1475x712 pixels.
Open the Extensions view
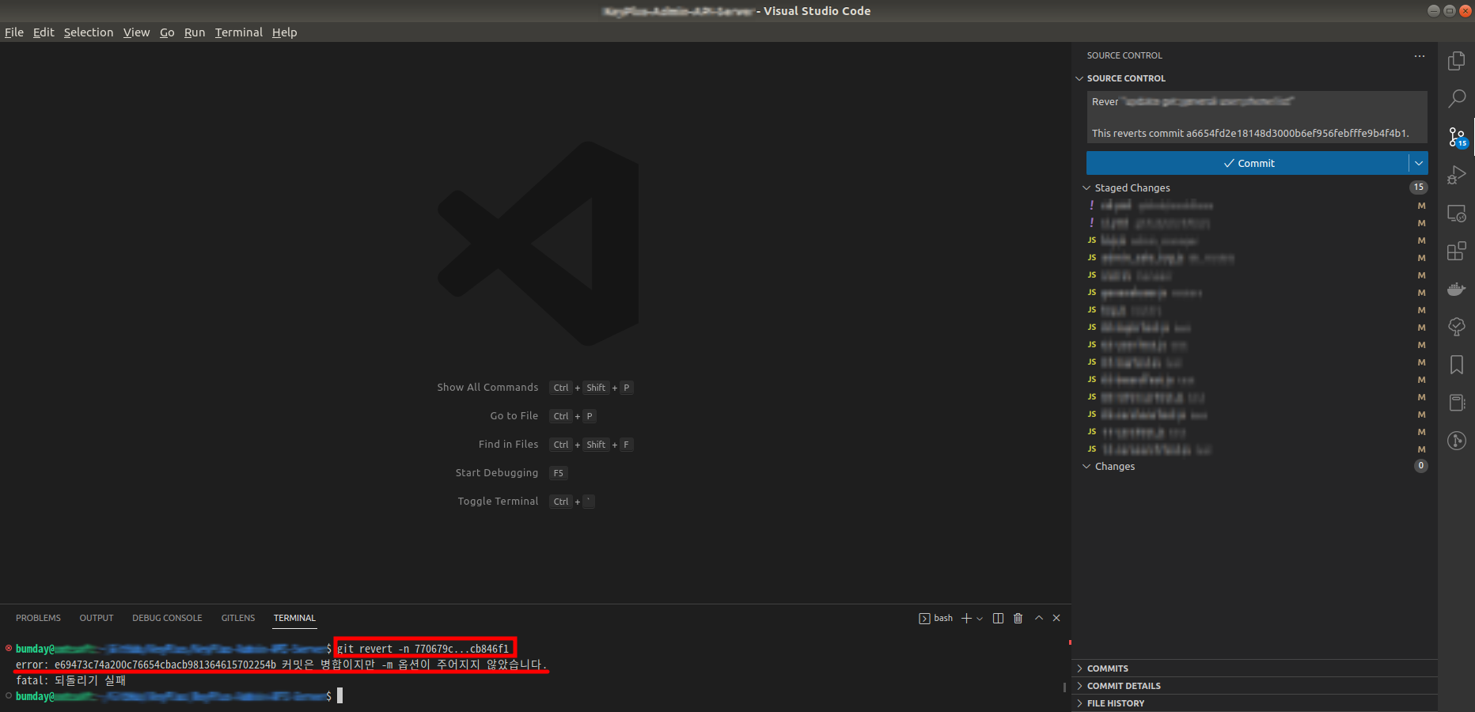(1456, 252)
